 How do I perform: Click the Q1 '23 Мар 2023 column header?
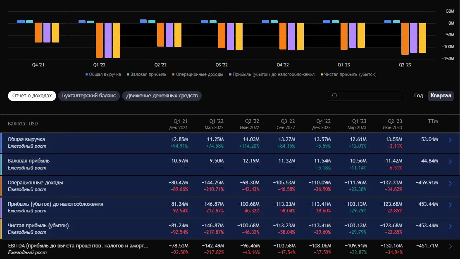(357, 124)
